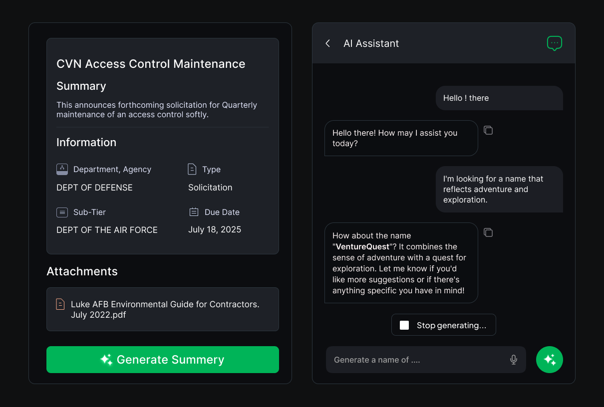Click the Summary heading

(x=81, y=86)
